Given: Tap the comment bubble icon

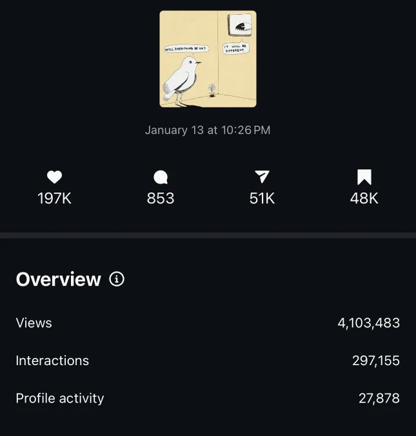Looking at the screenshot, I should (161, 177).
